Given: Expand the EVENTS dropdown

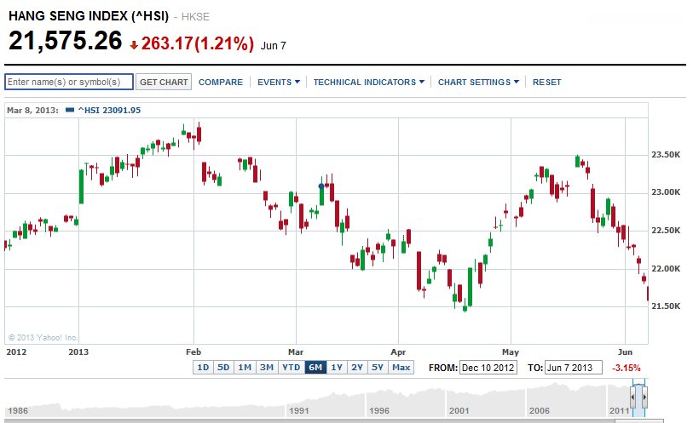Looking at the screenshot, I should pos(279,82).
